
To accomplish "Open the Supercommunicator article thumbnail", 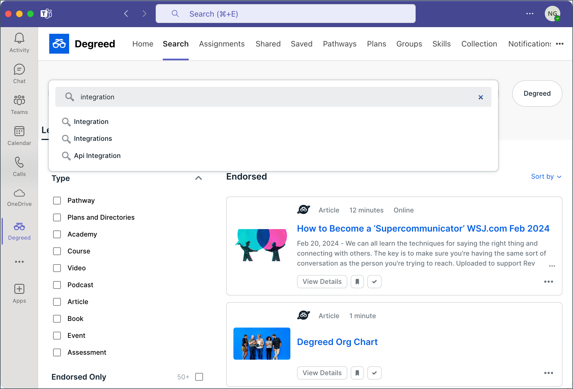I will click(x=262, y=245).
